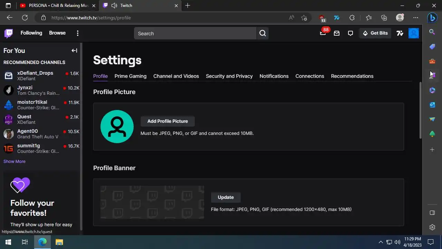The image size is (442, 249).
Task: Close the Twitch browser tab
Action: [x=176, y=6]
